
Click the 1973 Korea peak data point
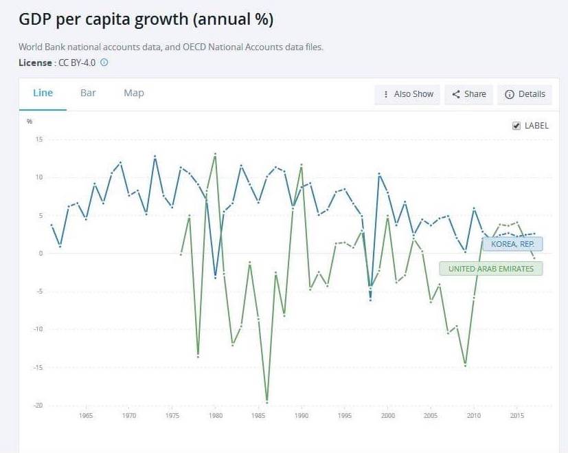(x=155, y=157)
